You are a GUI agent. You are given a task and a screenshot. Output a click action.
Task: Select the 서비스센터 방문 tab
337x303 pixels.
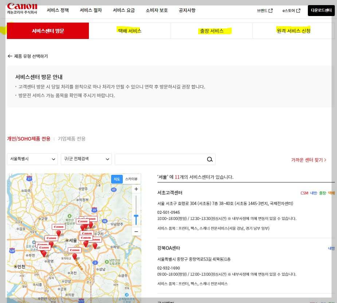tap(48, 31)
